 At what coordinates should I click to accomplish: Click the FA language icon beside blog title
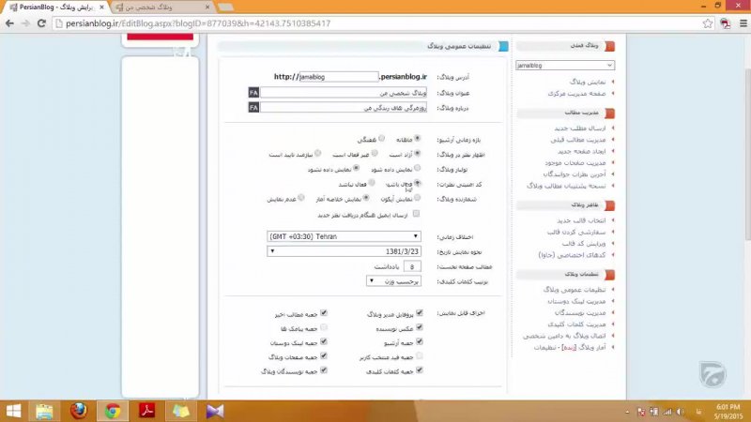click(253, 93)
